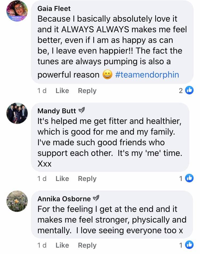Open Annika Osborne's name link
The height and width of the screenshot is (254, 200).
(64, 199)
